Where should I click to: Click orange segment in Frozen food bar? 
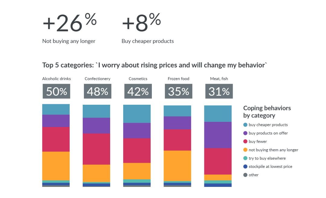pyautogui.click(x=177, y=166)
